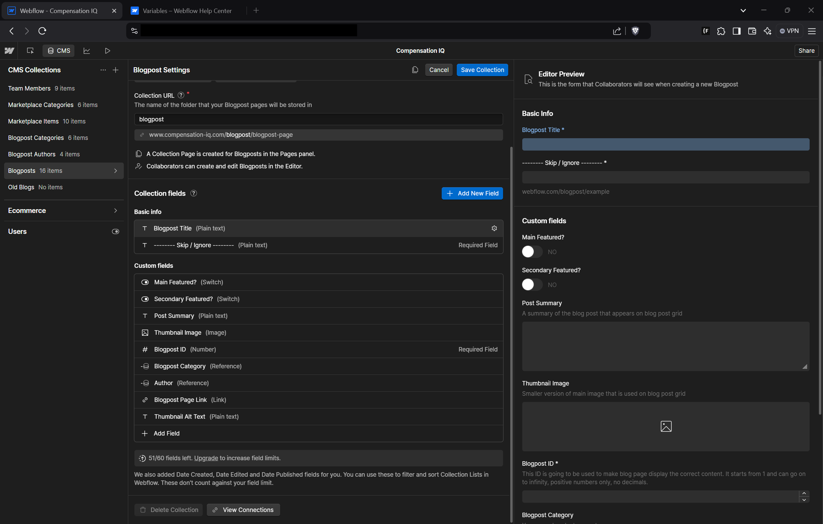The image size is (823, 524).
Task: Click the Post Summary text area
Action: click(x=666, y=346)
